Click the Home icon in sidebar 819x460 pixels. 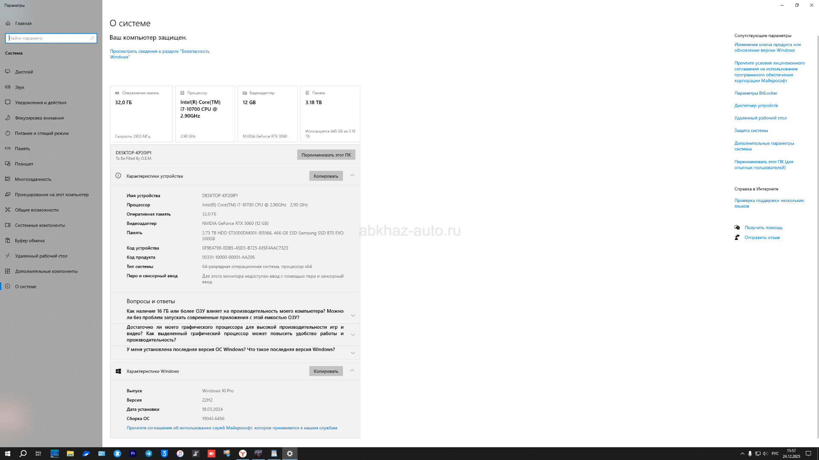(8, 23)
